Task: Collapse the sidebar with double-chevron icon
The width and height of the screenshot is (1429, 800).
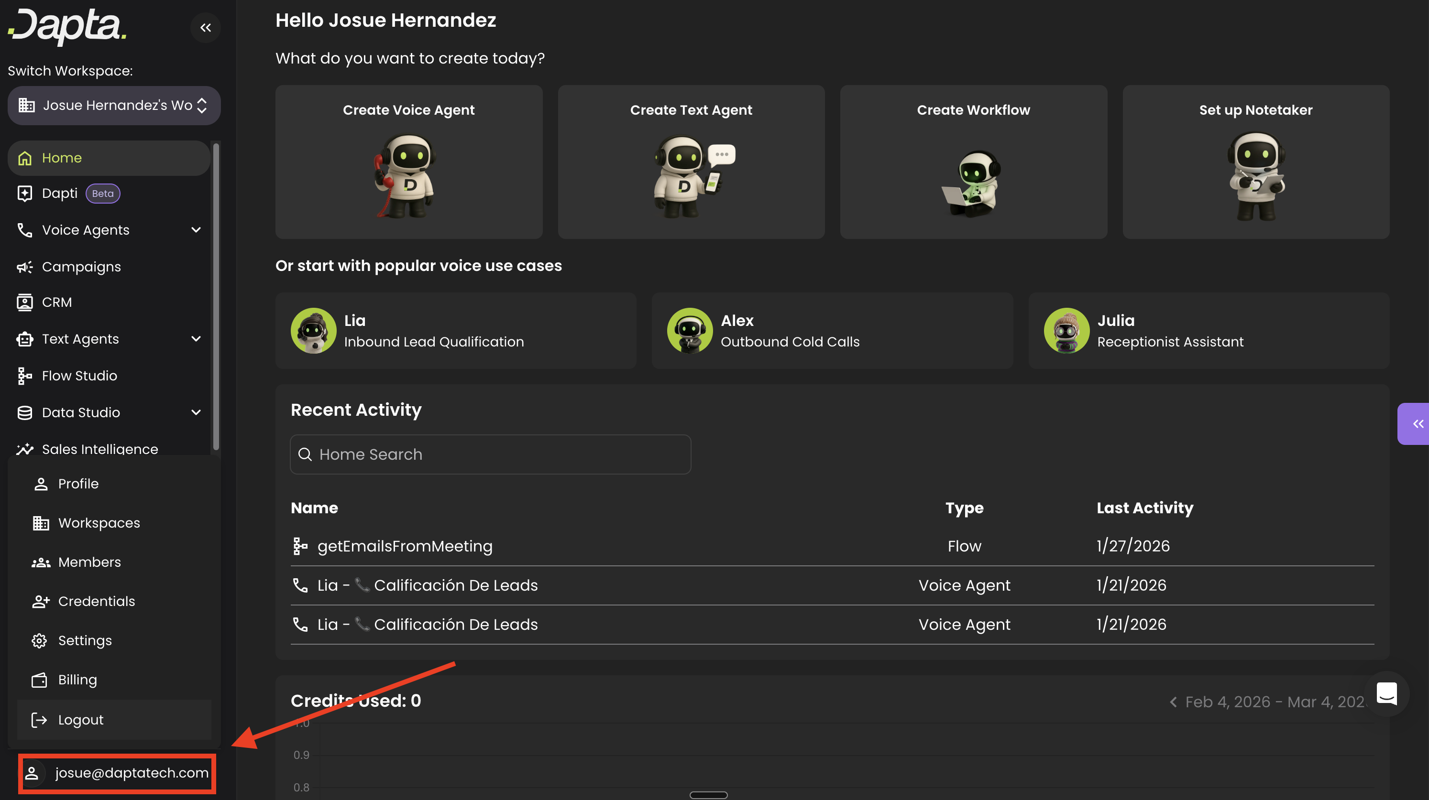Action: (205, 28)
